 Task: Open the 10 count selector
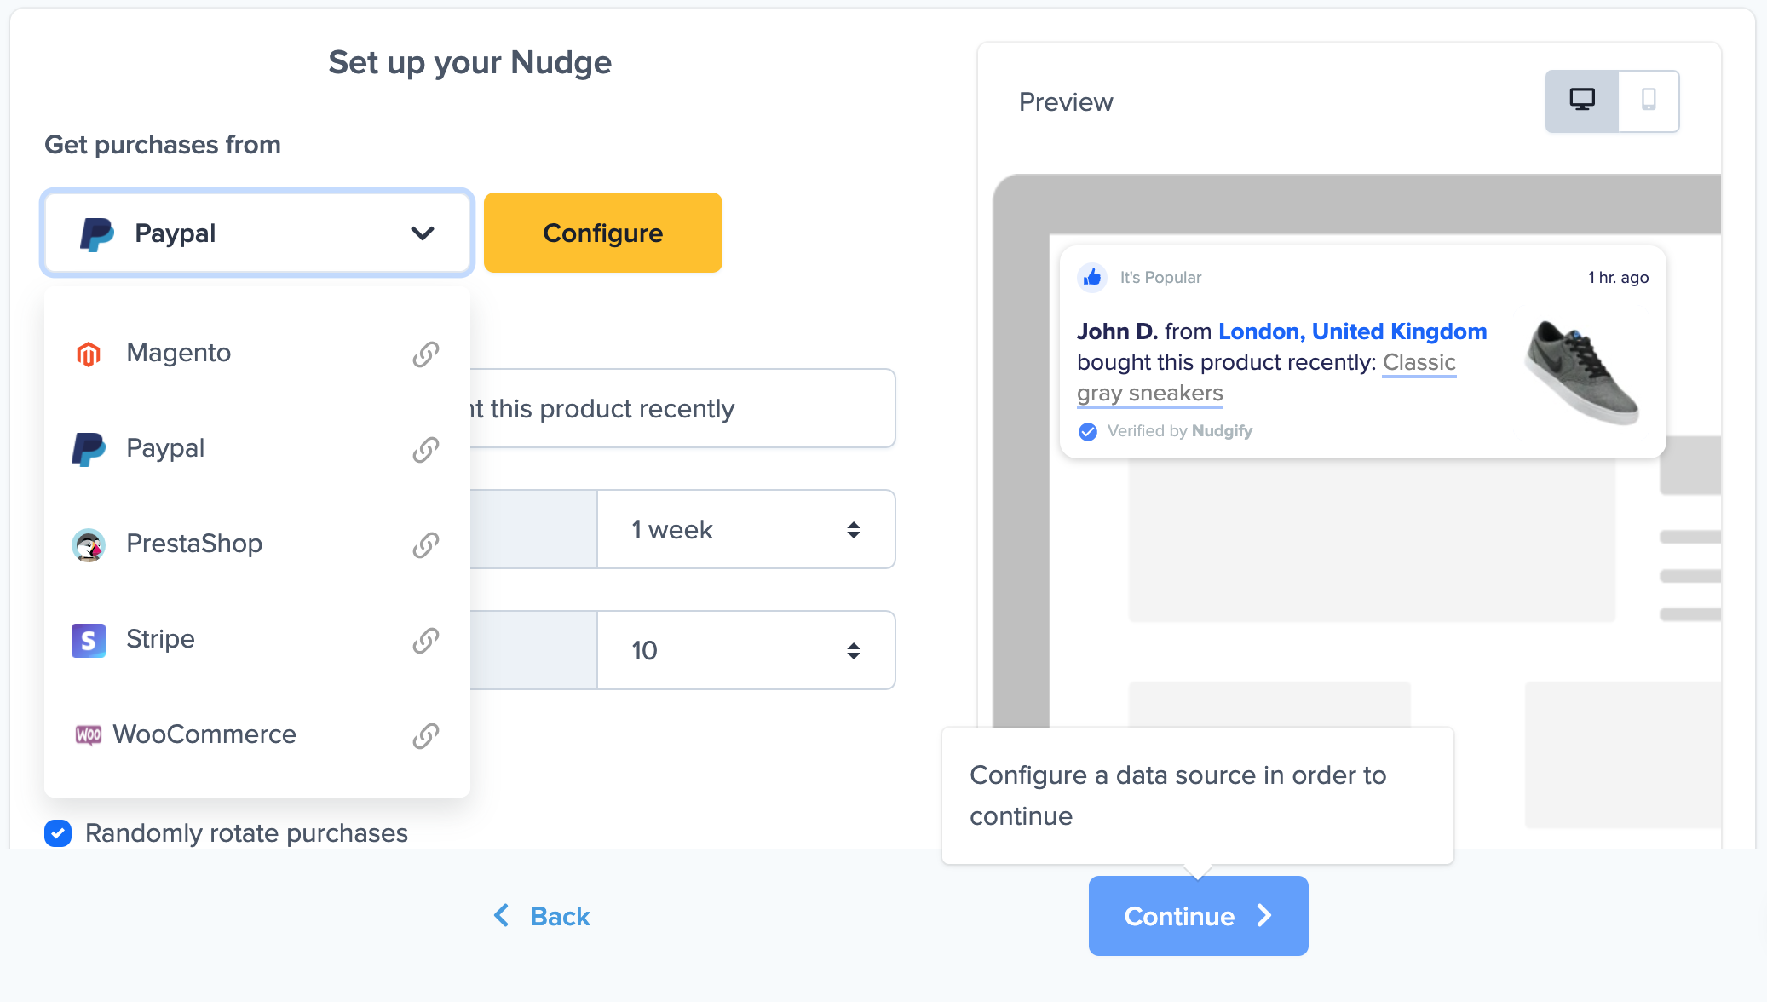coord(745,650)
